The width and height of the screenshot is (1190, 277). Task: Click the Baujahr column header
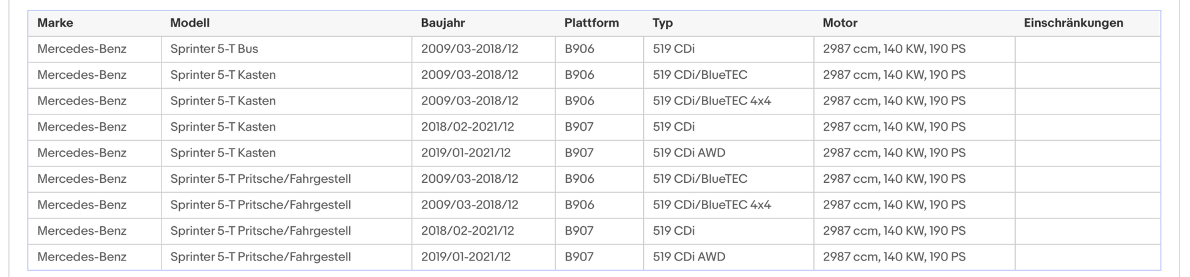pyautogui.click(x=443, y=23)
